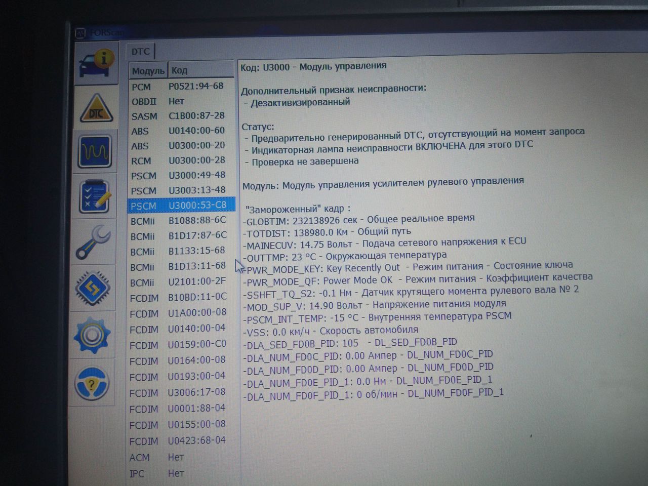Select FCDIM row U0159:00-C0
Screen dimensions: 648x486
coord(181,345)
